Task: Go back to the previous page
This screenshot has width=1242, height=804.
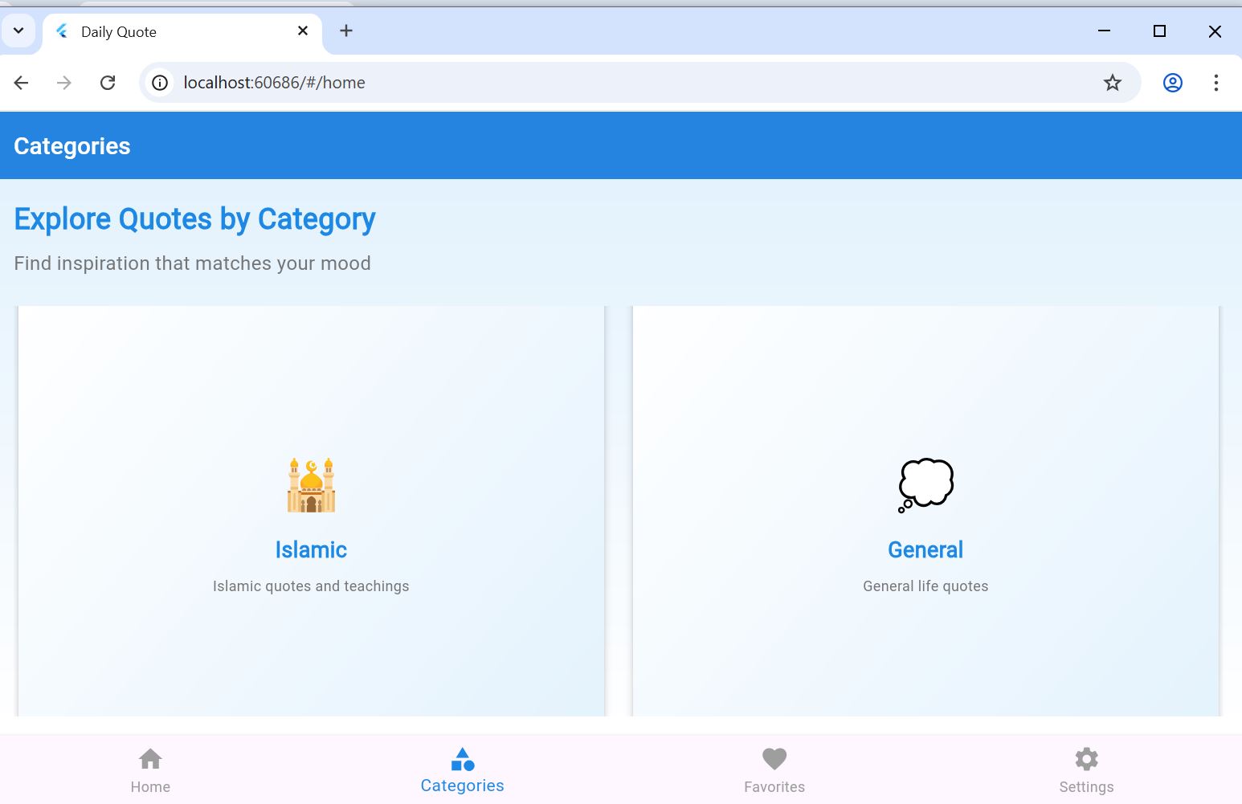Action: (22, 83)
